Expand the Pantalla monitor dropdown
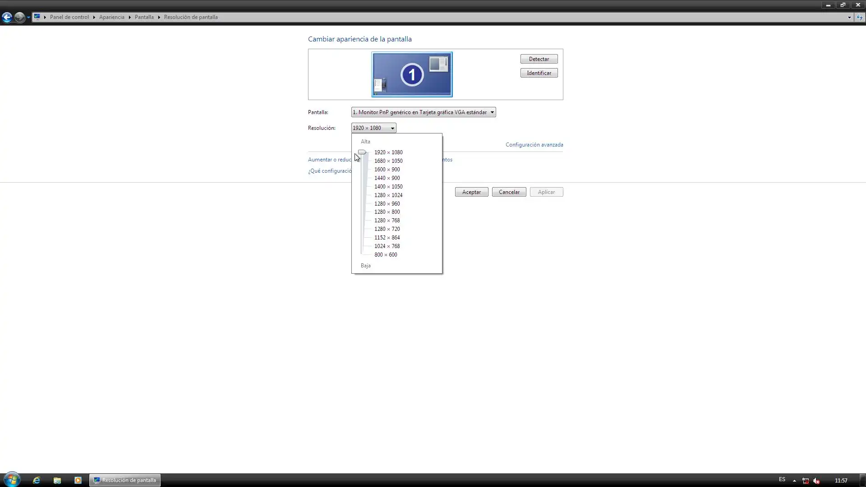 click(x=423, y=112)
